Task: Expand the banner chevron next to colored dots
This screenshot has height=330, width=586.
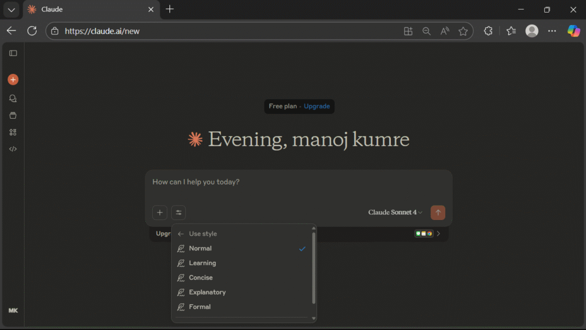Action: (x=438, y=234)
